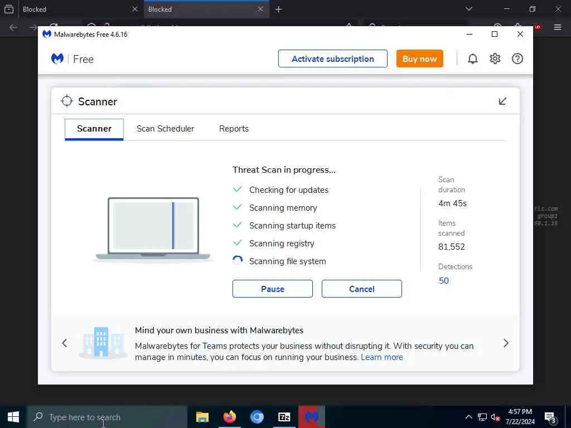Click the Firefox View icon

9,9
